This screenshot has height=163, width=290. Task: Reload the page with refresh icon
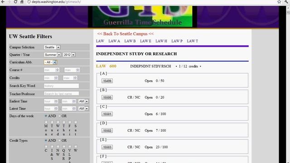15,2
